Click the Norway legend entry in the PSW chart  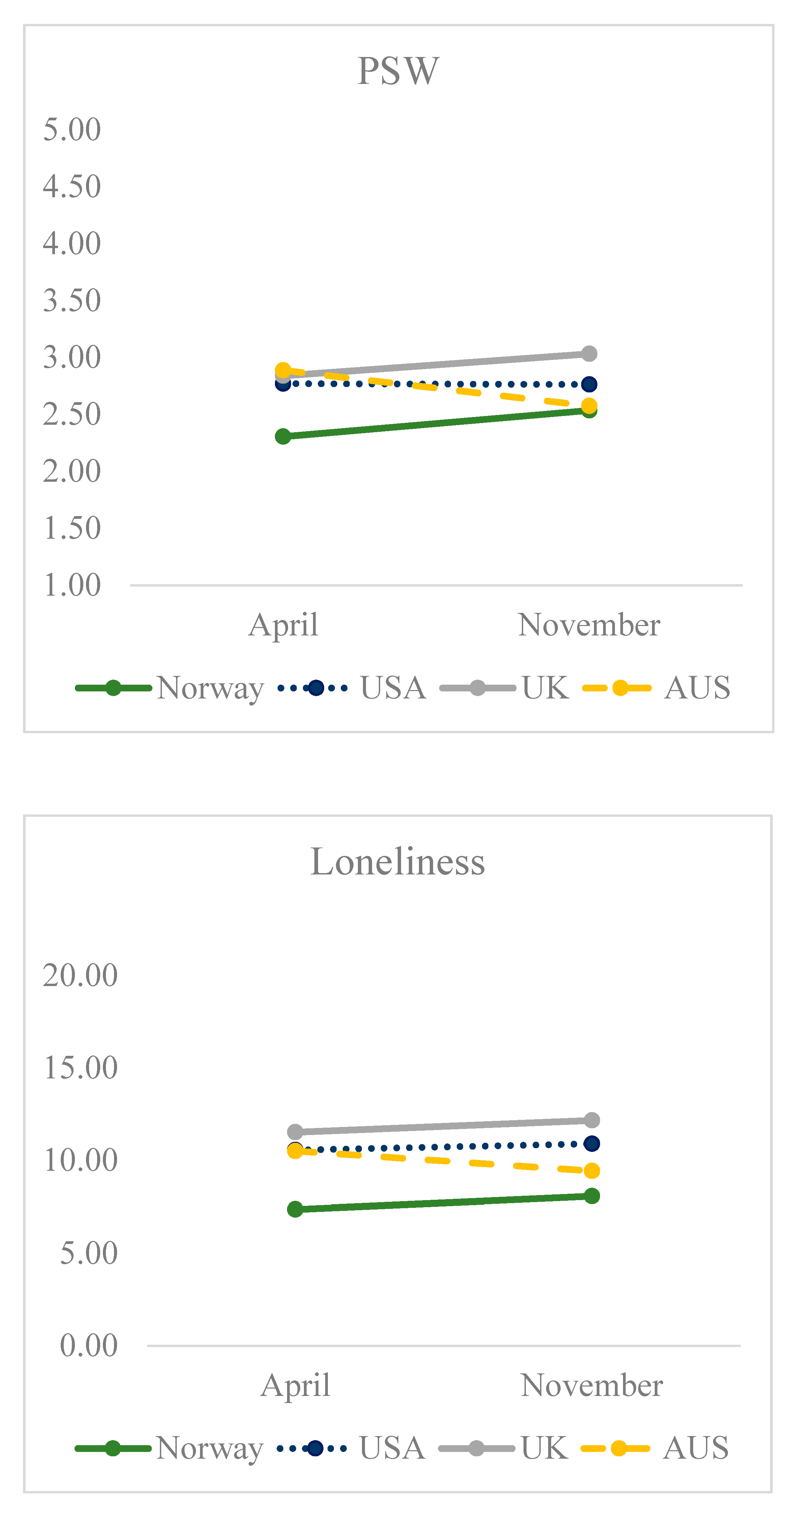pos(170,688)
